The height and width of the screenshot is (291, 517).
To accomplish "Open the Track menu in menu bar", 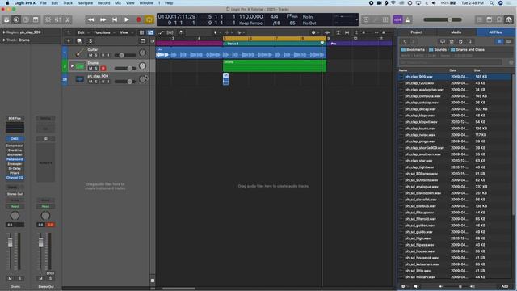I will click(68, 3).
